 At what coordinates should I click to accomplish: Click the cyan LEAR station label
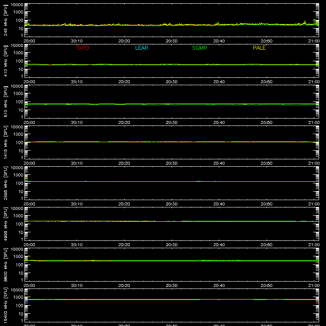141,48
